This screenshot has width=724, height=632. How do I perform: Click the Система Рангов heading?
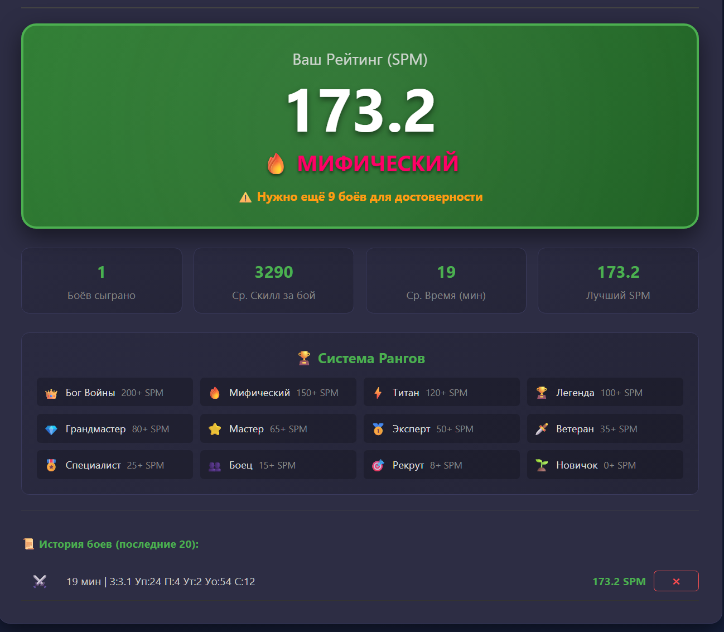pos(371,358)
